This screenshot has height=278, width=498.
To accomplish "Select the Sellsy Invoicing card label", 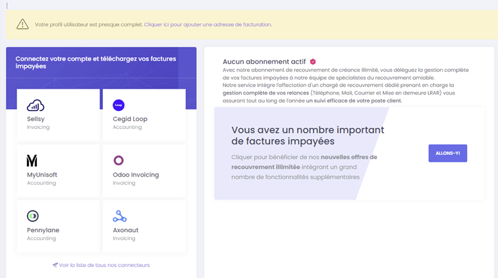I will (36, 119).
